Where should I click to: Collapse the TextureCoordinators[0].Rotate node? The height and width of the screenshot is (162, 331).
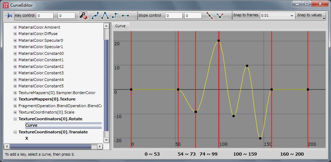pyautogui.click(x=15, y=119)
